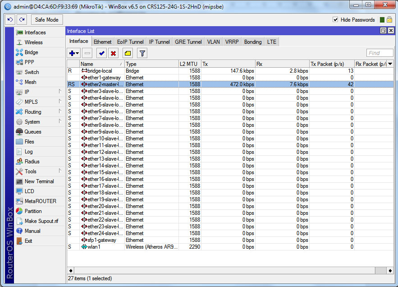The width and height of the screenshot is (398, 287).
Task: Enable Safe Mode
Action: (x=46, y=19)
